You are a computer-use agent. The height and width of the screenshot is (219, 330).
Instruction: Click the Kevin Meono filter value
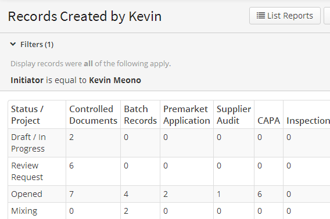[x=115, y=80]
